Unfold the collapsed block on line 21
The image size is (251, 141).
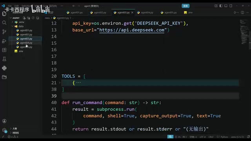60,83
